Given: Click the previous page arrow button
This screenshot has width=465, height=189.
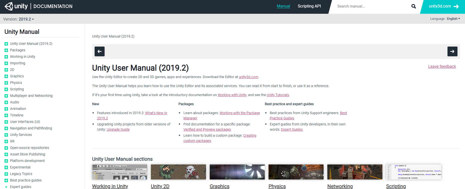Looking at the screenshot, I should (100, 51).
